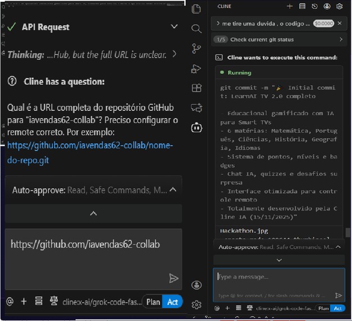Click down chevron bar above right message box
This screenshot has height=321, width=352.
(x=279, y=260)
